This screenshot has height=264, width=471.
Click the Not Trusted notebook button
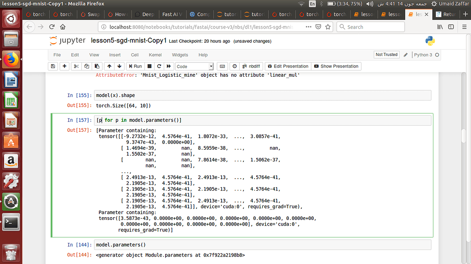click(x=386, y=55)
